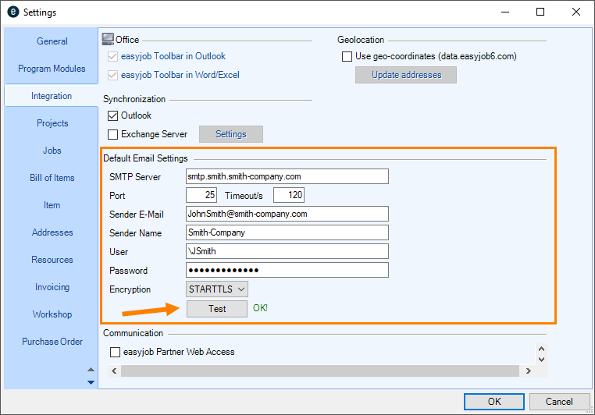Screen dimensions: 595x415
Task: Uncheck the Outlook synchronization checkbox
Action: (x=112, y=115)
